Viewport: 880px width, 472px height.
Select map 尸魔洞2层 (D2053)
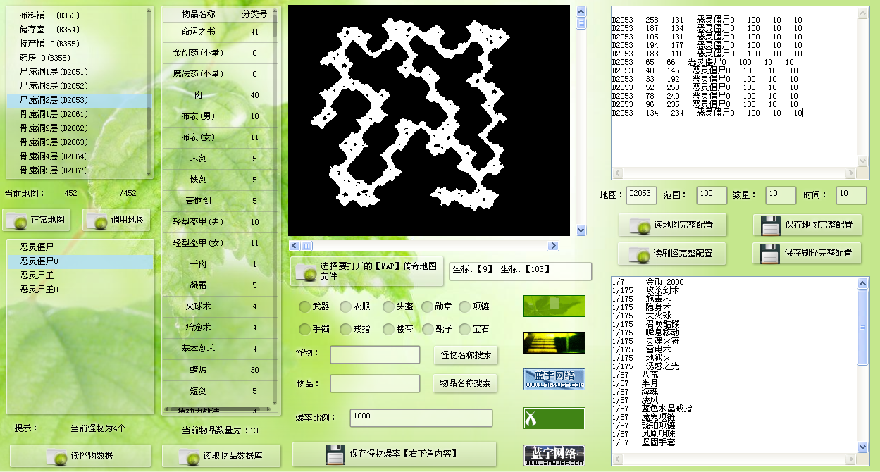click(77, 100)
